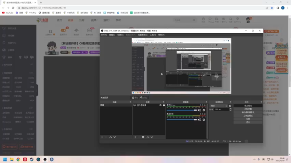This screenshot has height=163, width=291.
Task: Open the 文件(F) menu in OBS
Action: [x=104, y=35]
